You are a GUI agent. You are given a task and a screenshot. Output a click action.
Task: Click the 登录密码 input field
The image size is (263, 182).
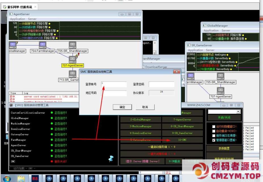[x=161, y=84]
